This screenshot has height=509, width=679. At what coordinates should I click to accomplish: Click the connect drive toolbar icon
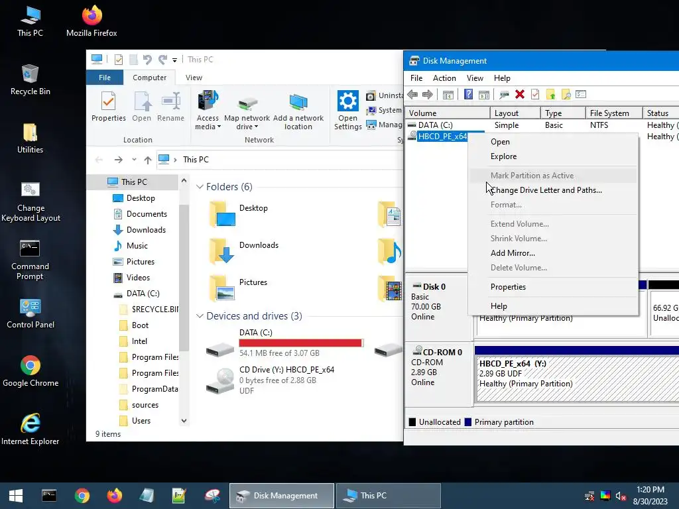(504, 94)
